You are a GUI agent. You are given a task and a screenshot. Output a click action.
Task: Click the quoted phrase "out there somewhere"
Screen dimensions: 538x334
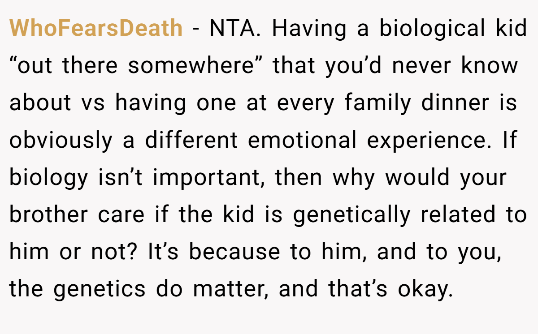tap(137, 66)
